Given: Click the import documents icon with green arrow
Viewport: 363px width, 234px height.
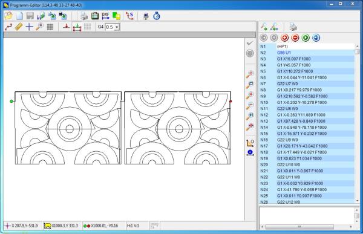Looking at the screenshot, I should 52,16.
